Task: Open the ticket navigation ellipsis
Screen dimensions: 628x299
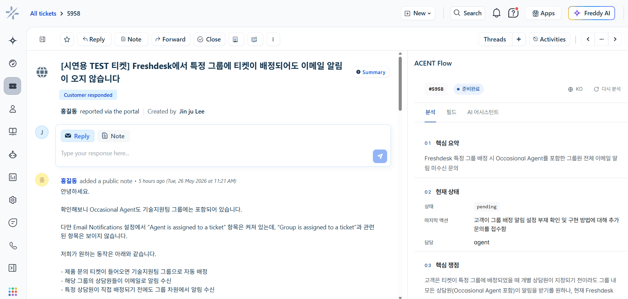Action: coord(601,39)
